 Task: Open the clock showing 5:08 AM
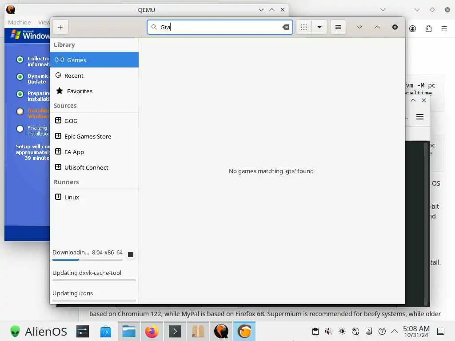pyautogui.click(x=416, y=331)
